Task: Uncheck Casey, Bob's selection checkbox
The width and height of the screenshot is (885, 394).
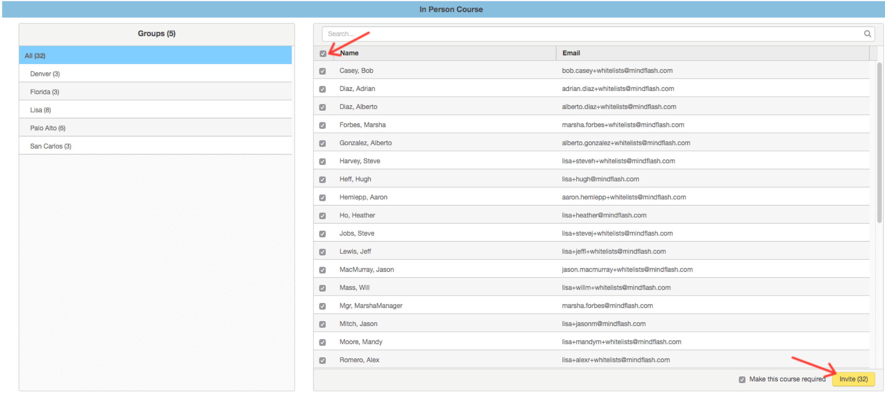Action: pyautogui.click(x=323, y=71)
